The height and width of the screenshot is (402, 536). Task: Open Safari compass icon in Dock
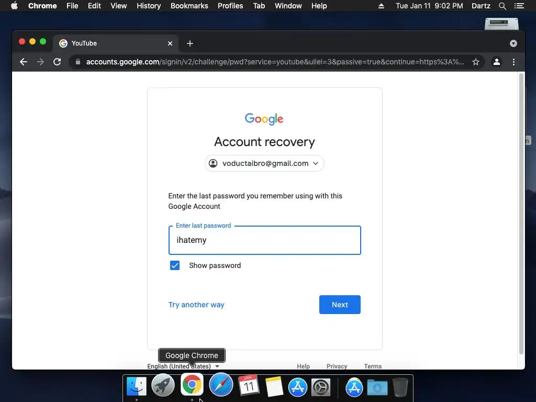pyautogui.click(x=221, y=385)
